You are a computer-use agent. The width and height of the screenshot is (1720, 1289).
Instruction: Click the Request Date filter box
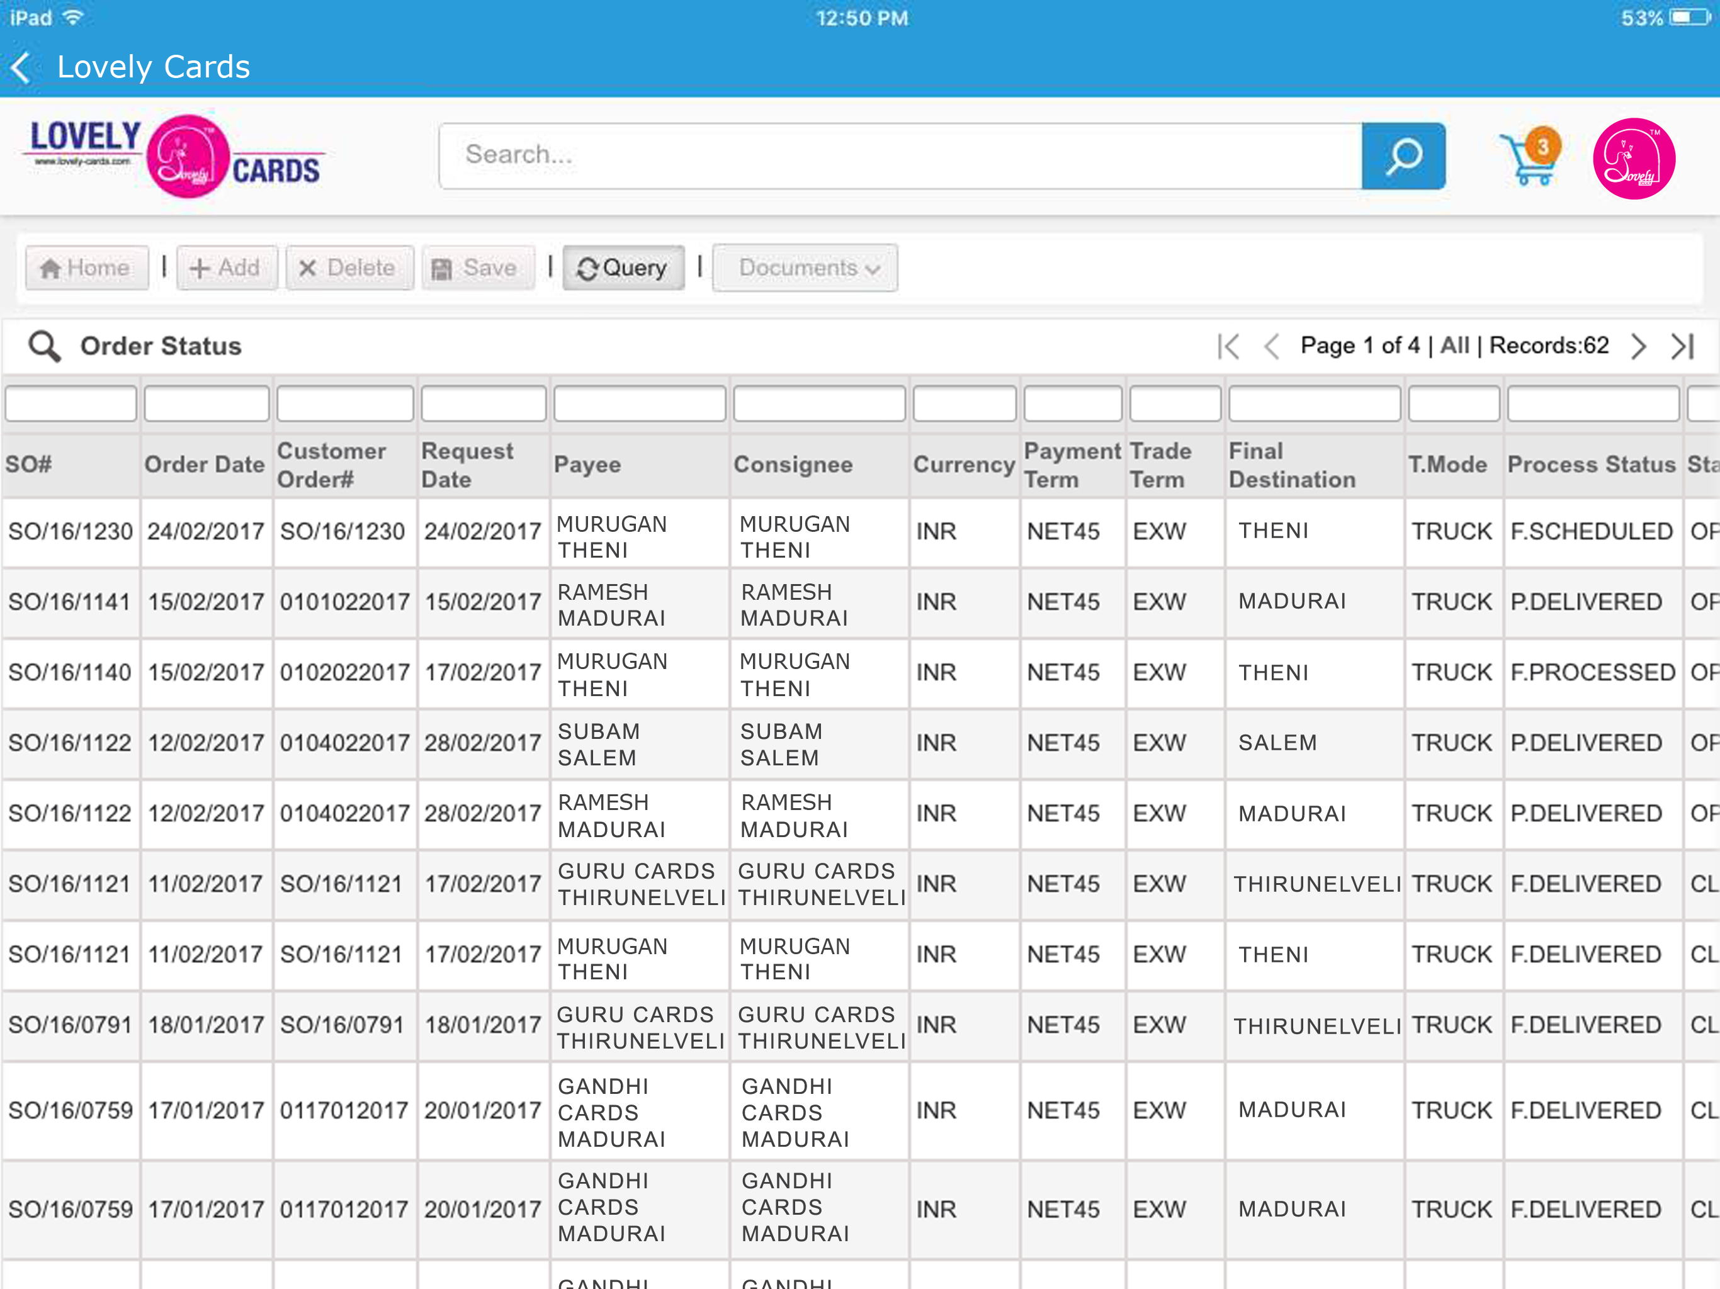click(484, 403)
